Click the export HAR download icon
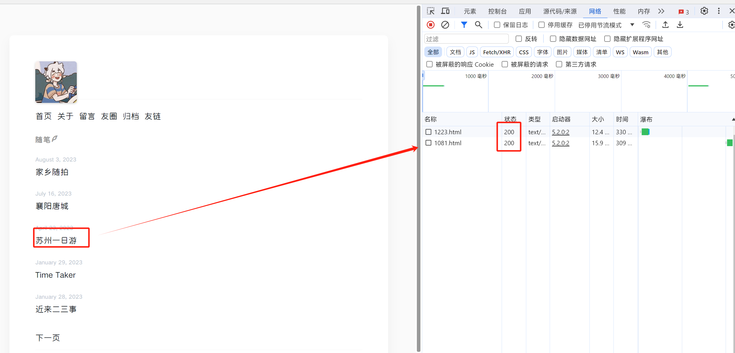This screenshot has height=353, width=735. pyautogui.click(x=680, y=25)
